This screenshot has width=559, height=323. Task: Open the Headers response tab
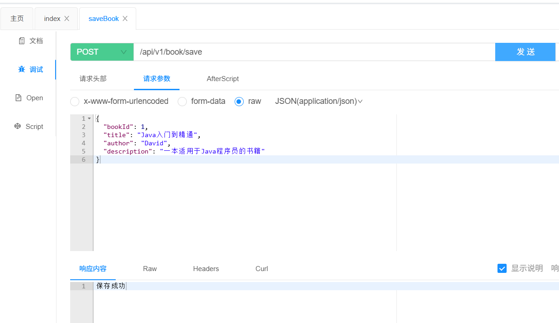coord(206,269)
